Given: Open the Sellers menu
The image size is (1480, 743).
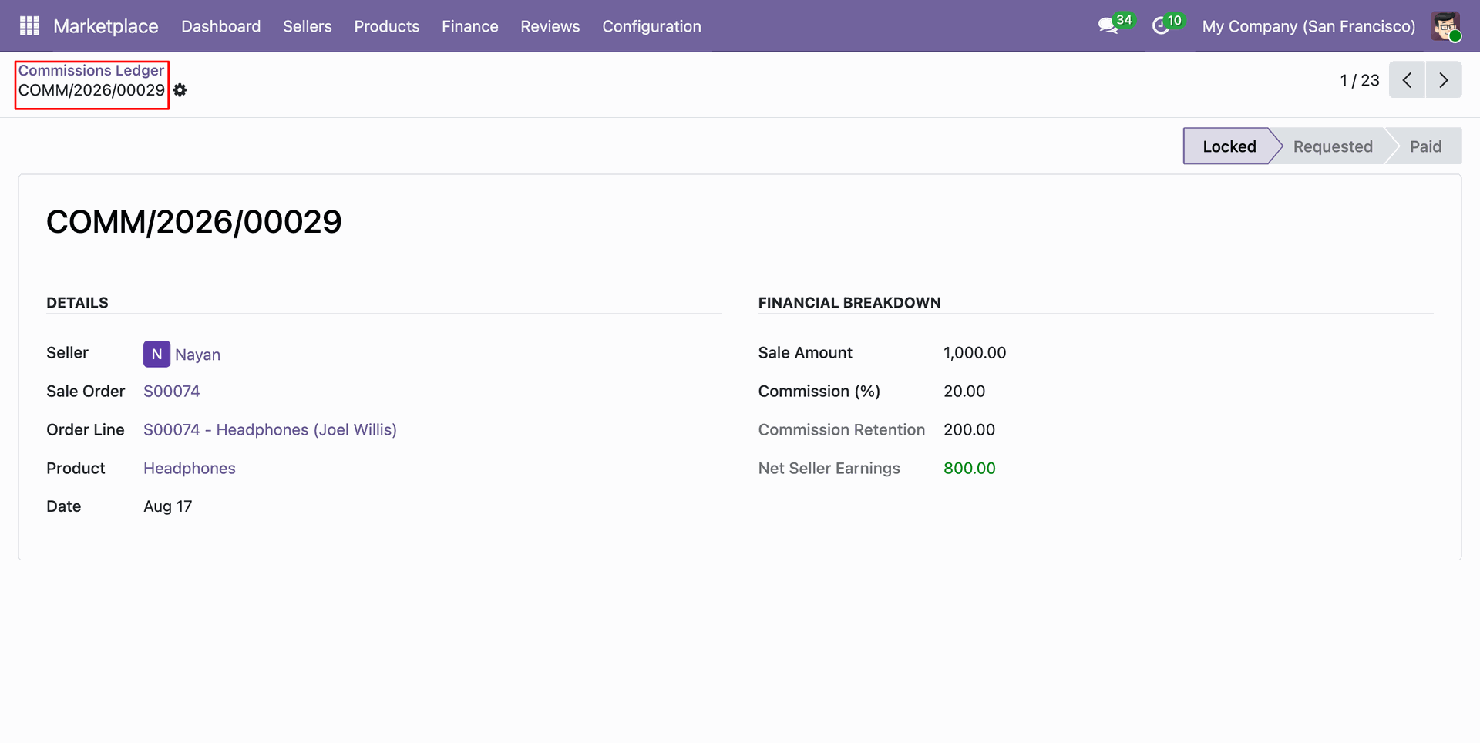Looking at the screenshot, I should 308,26.
